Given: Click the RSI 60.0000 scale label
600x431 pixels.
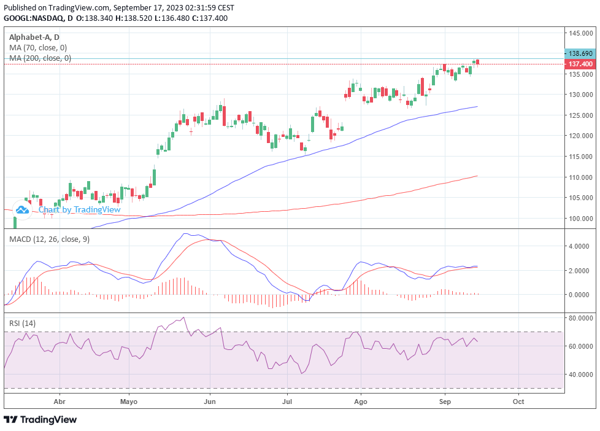Looking at the screenshot, I should click(x=580, y=346).
